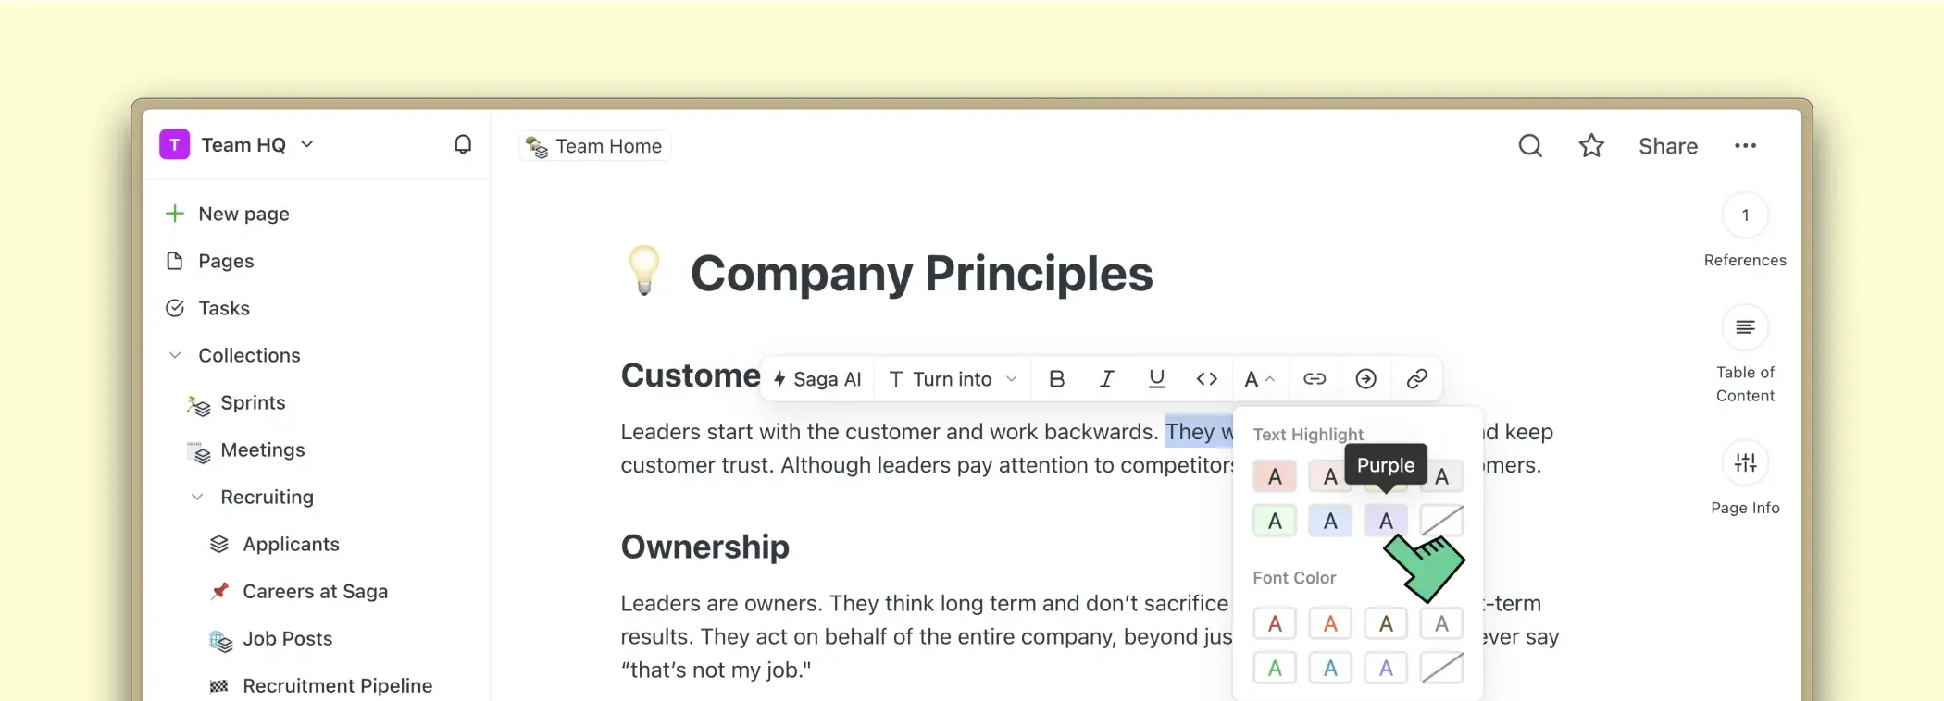Format selection as inline code
Screen dimensions: 1944x701
1206,379
